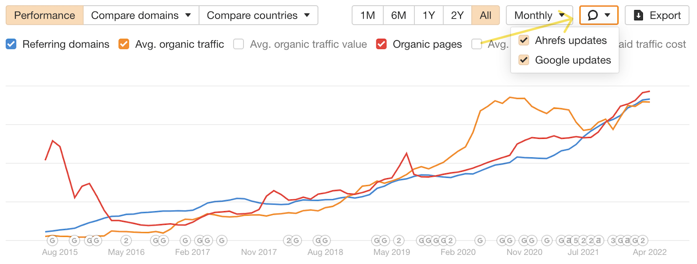This screenshot has height=264, width=697.
Task: Select the 6M time range button
Action: [x=399, y=16]
